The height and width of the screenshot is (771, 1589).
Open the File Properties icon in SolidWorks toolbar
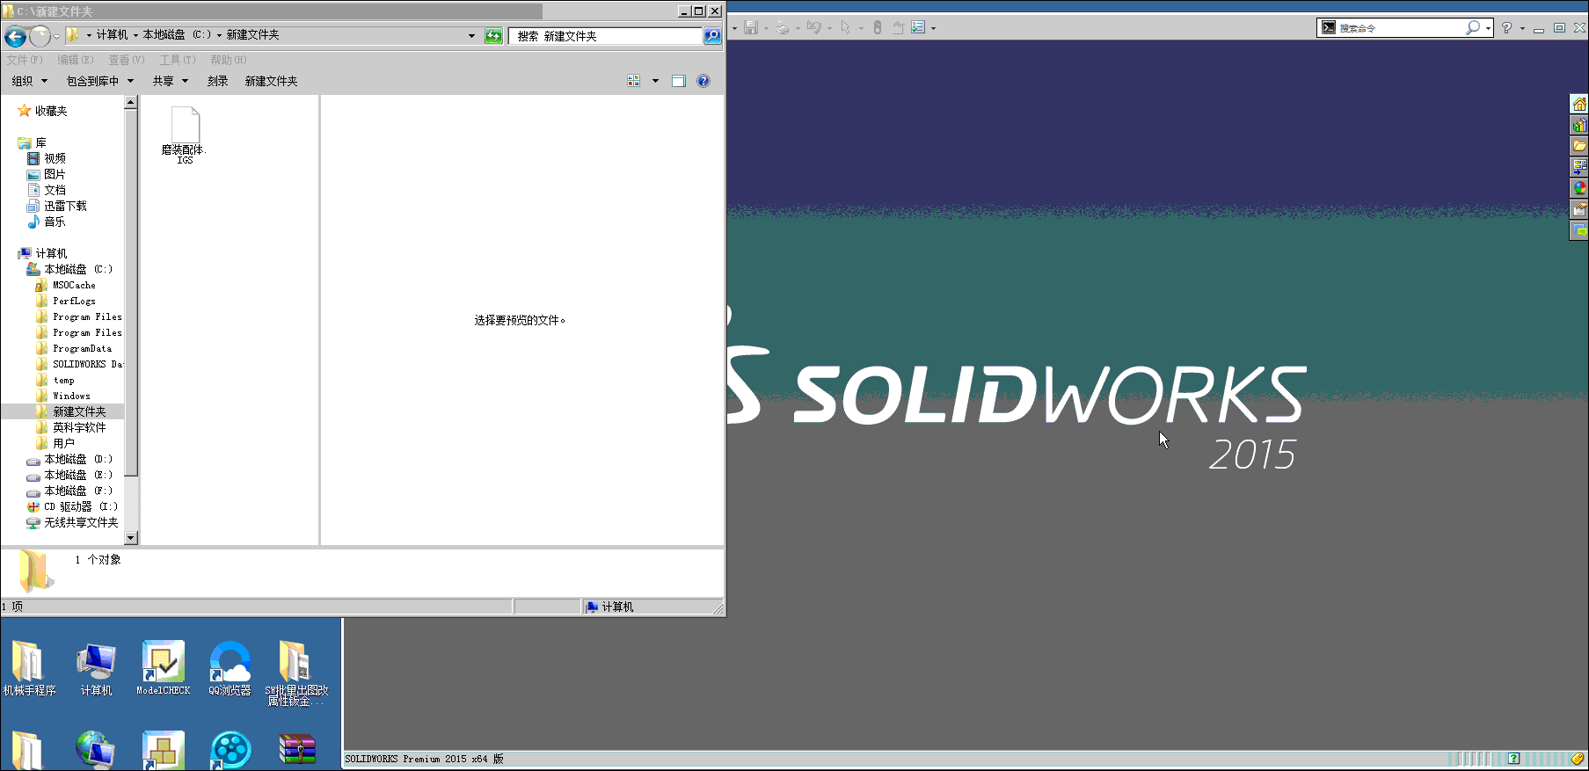[x=898, y=27]
